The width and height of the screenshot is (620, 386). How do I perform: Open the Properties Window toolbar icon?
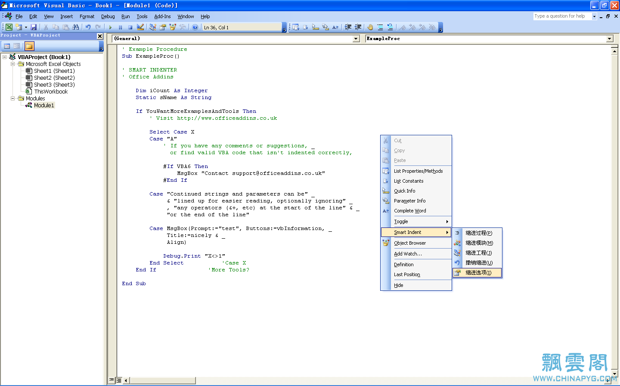click(x=163, y=27)
